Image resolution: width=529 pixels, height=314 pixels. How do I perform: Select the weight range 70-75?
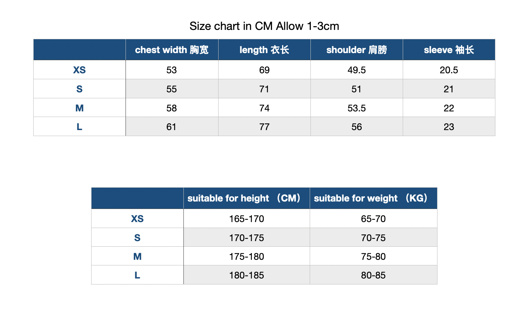click(x=373, y=238)
